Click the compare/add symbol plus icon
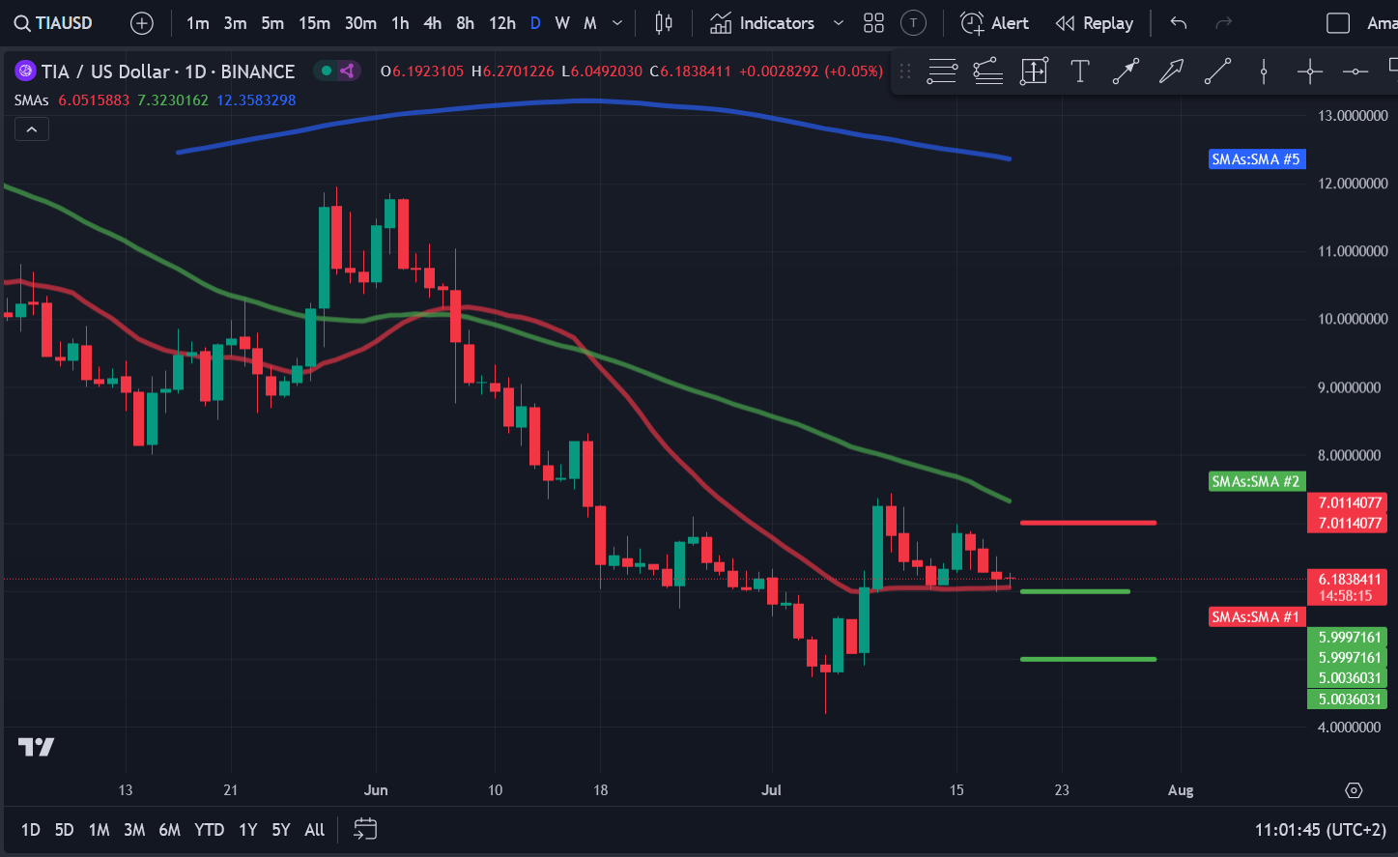The image size is (1398, 857). coord(142,23)
